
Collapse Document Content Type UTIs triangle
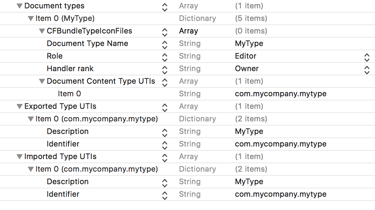[42, 82]
